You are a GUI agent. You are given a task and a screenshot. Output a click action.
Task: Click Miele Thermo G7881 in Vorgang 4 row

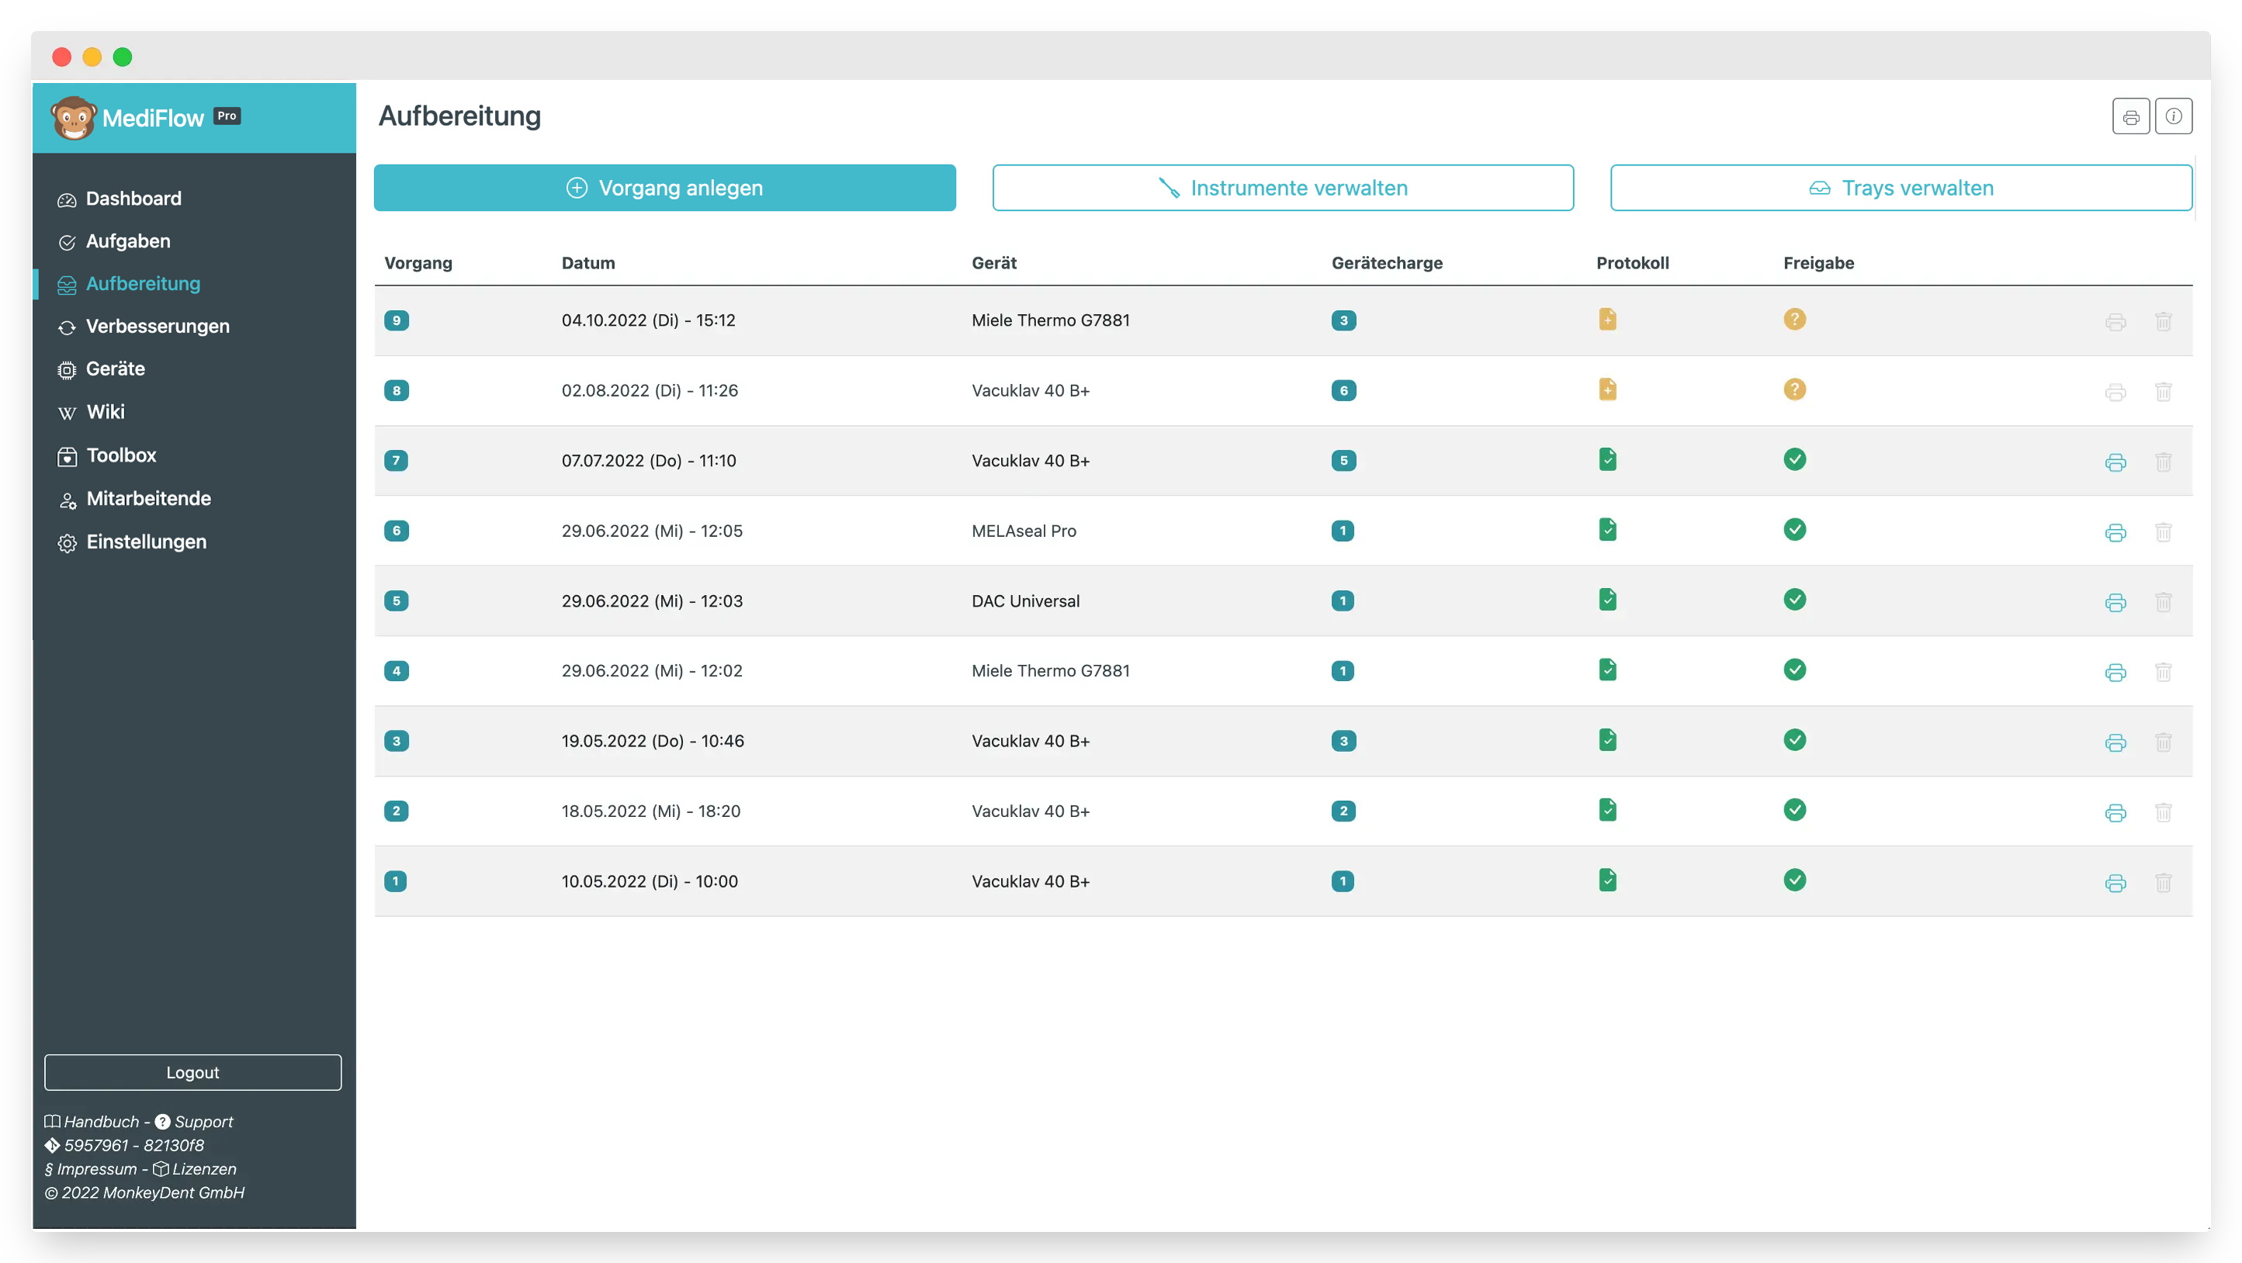pyautogui.click(x=1051, y=670)
